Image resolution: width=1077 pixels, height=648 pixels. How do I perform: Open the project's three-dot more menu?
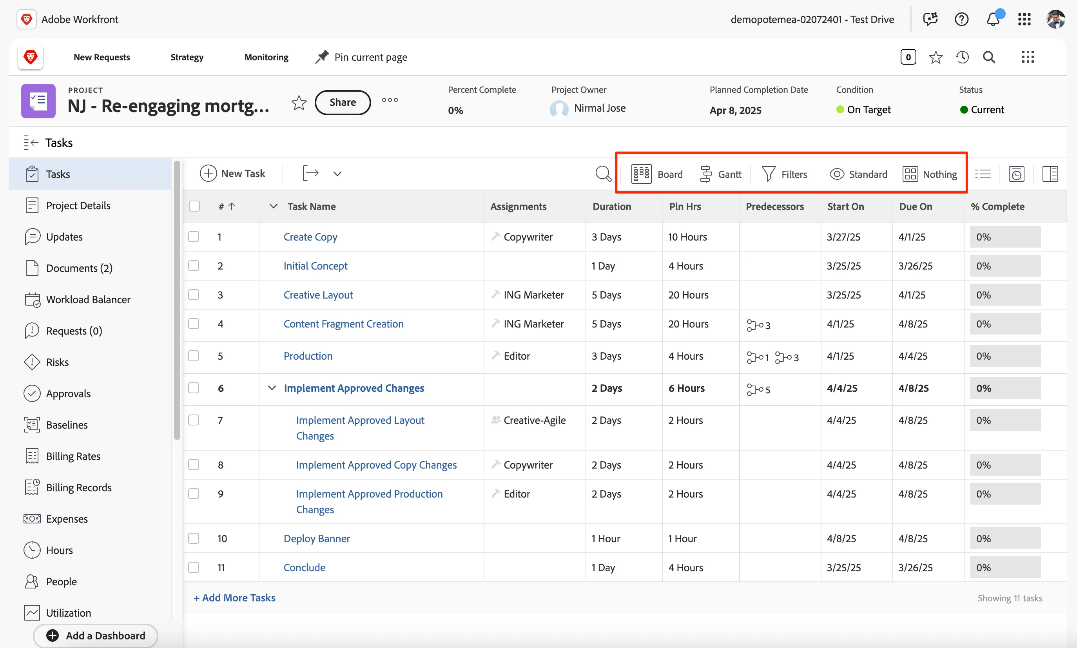point(390,100)
